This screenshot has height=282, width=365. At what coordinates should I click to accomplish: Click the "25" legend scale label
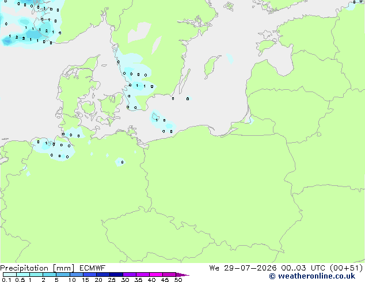112,280
